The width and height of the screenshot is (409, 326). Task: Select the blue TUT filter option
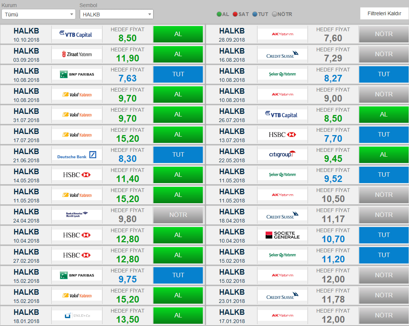tap(260, 14)
